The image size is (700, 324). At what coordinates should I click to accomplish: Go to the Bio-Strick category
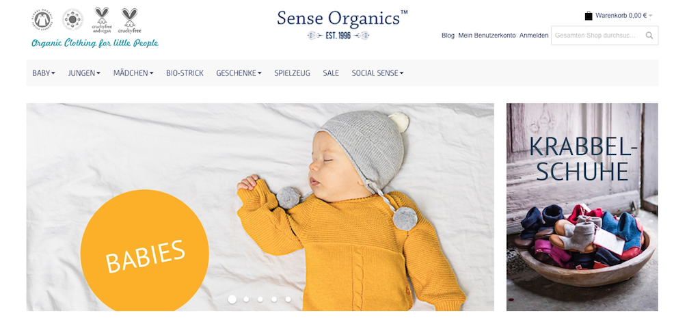tap(185, 73)
